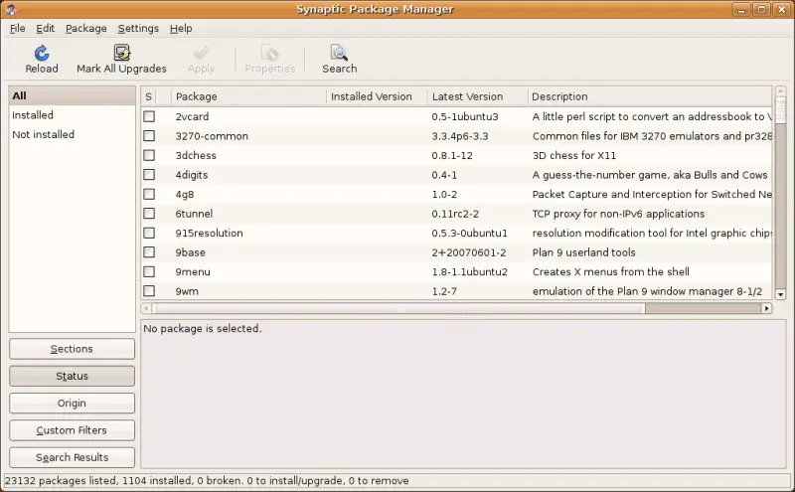Open the Help menu

[181, 29]
